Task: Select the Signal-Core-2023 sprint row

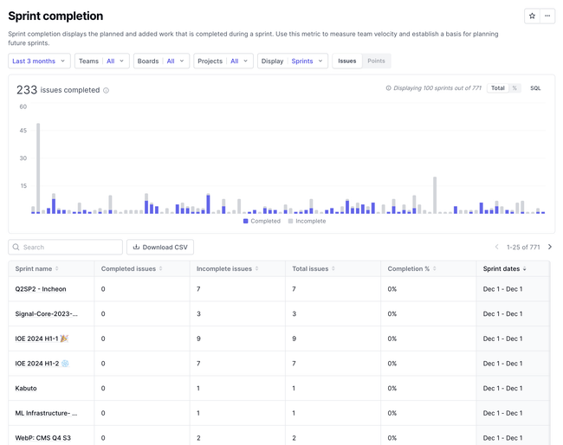Action: (x=279, y=313)
